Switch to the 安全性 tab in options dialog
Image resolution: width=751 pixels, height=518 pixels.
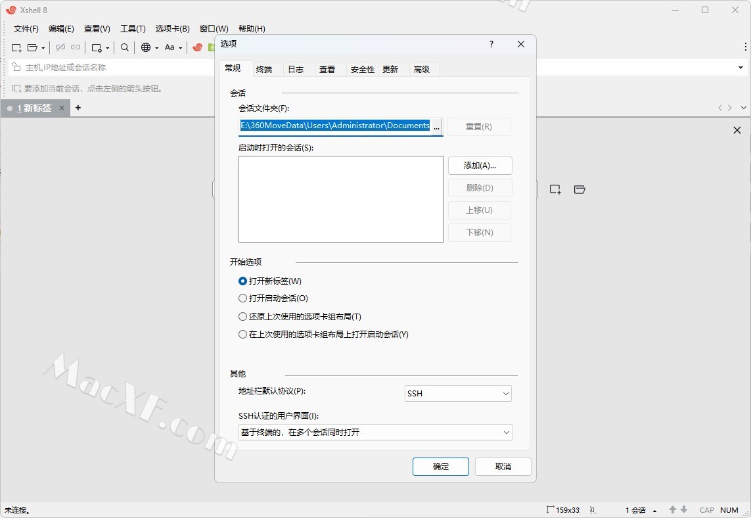click(362, 70)
